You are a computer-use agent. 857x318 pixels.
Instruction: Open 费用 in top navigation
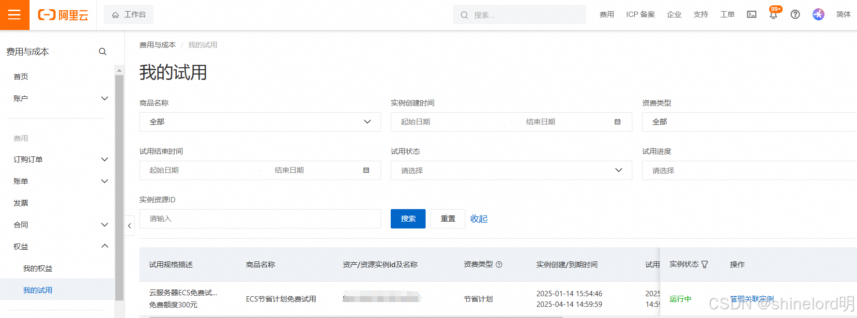pyautogui.click(x=607, y=15)
